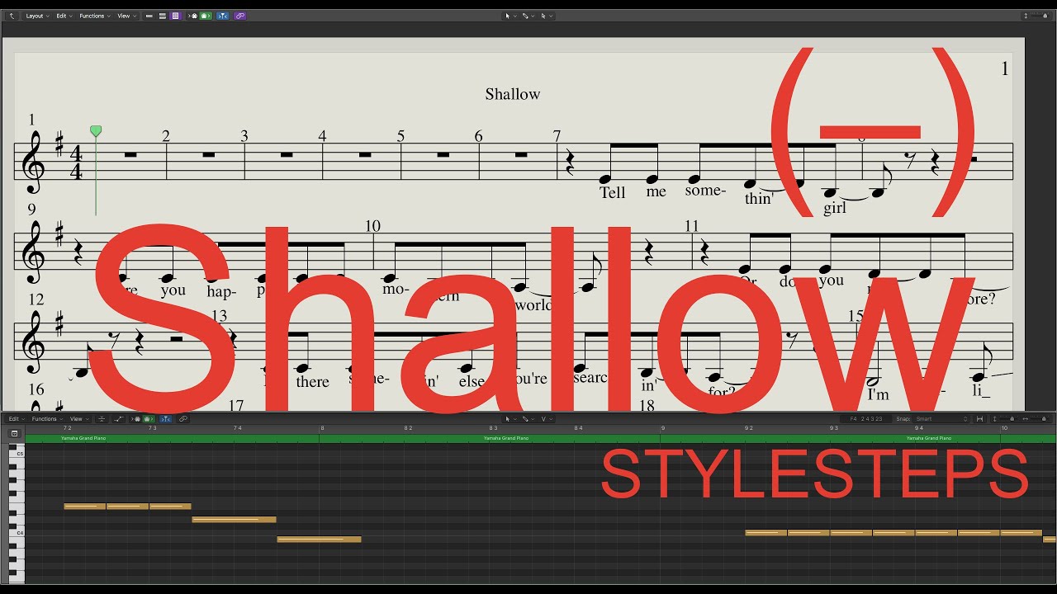Toggle the horizontal auto zoom button beside Snap

[x=980, y=419]
